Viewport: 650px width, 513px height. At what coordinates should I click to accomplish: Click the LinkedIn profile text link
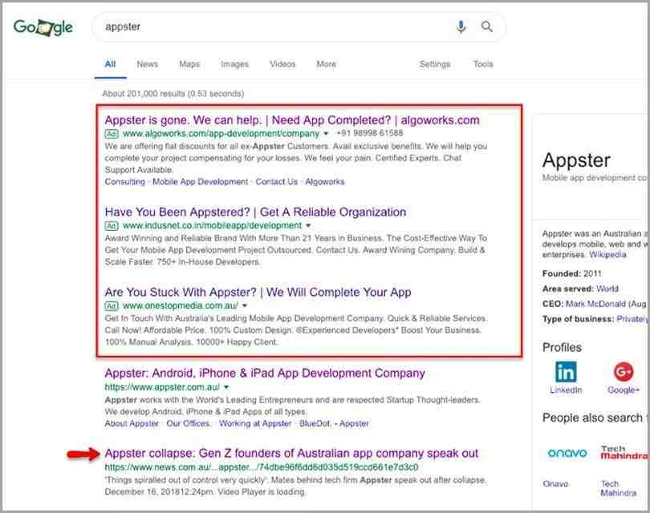coord(566,390)
